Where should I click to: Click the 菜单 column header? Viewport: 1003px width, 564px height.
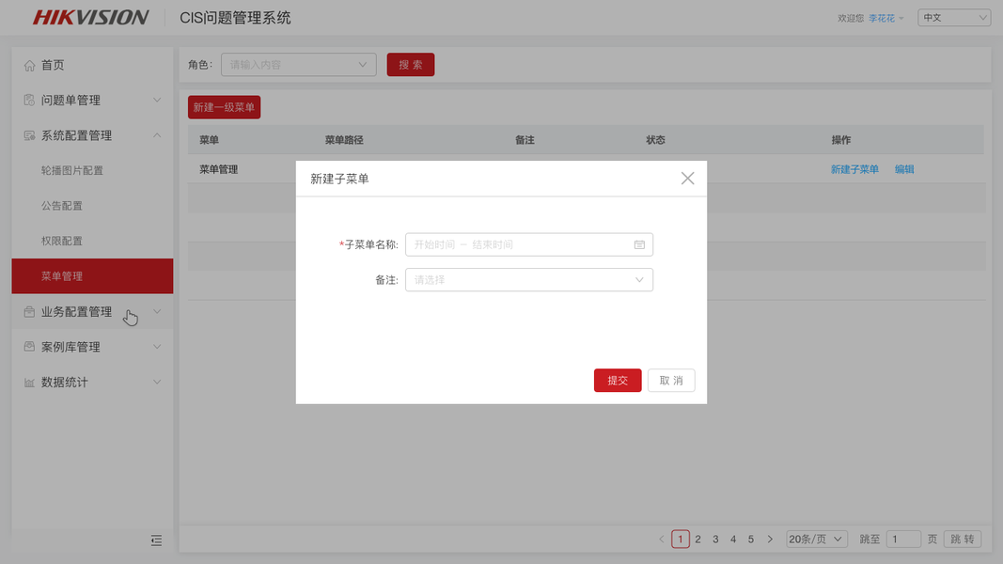(210, 140)
